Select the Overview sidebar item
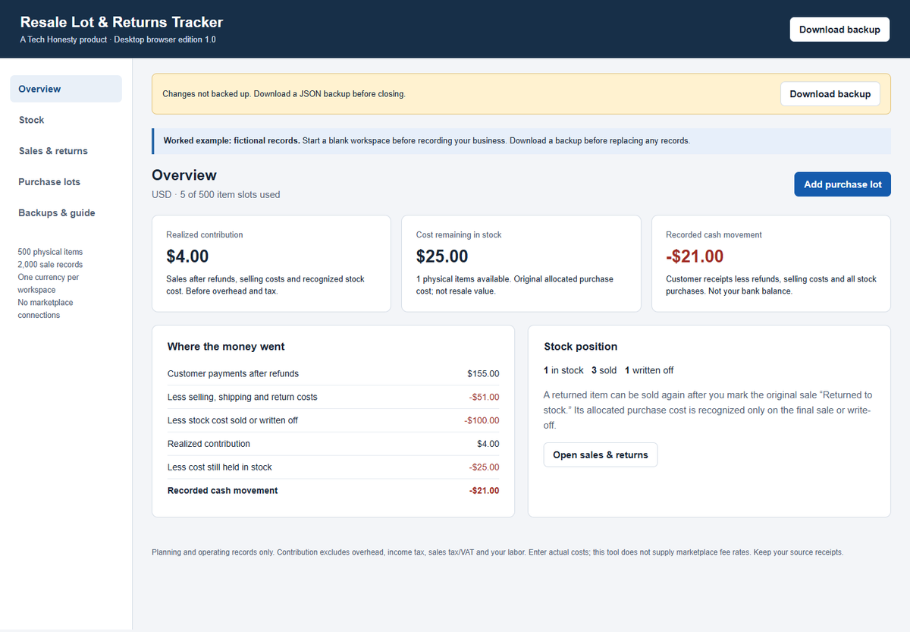The width and height of the screenshot is (910, 632). 66,89
